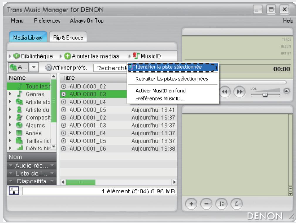This screenshot has height=223, width=296.
Task: Select Identifier la piste sélectionnée menu item
Action: tap(173, 67)
